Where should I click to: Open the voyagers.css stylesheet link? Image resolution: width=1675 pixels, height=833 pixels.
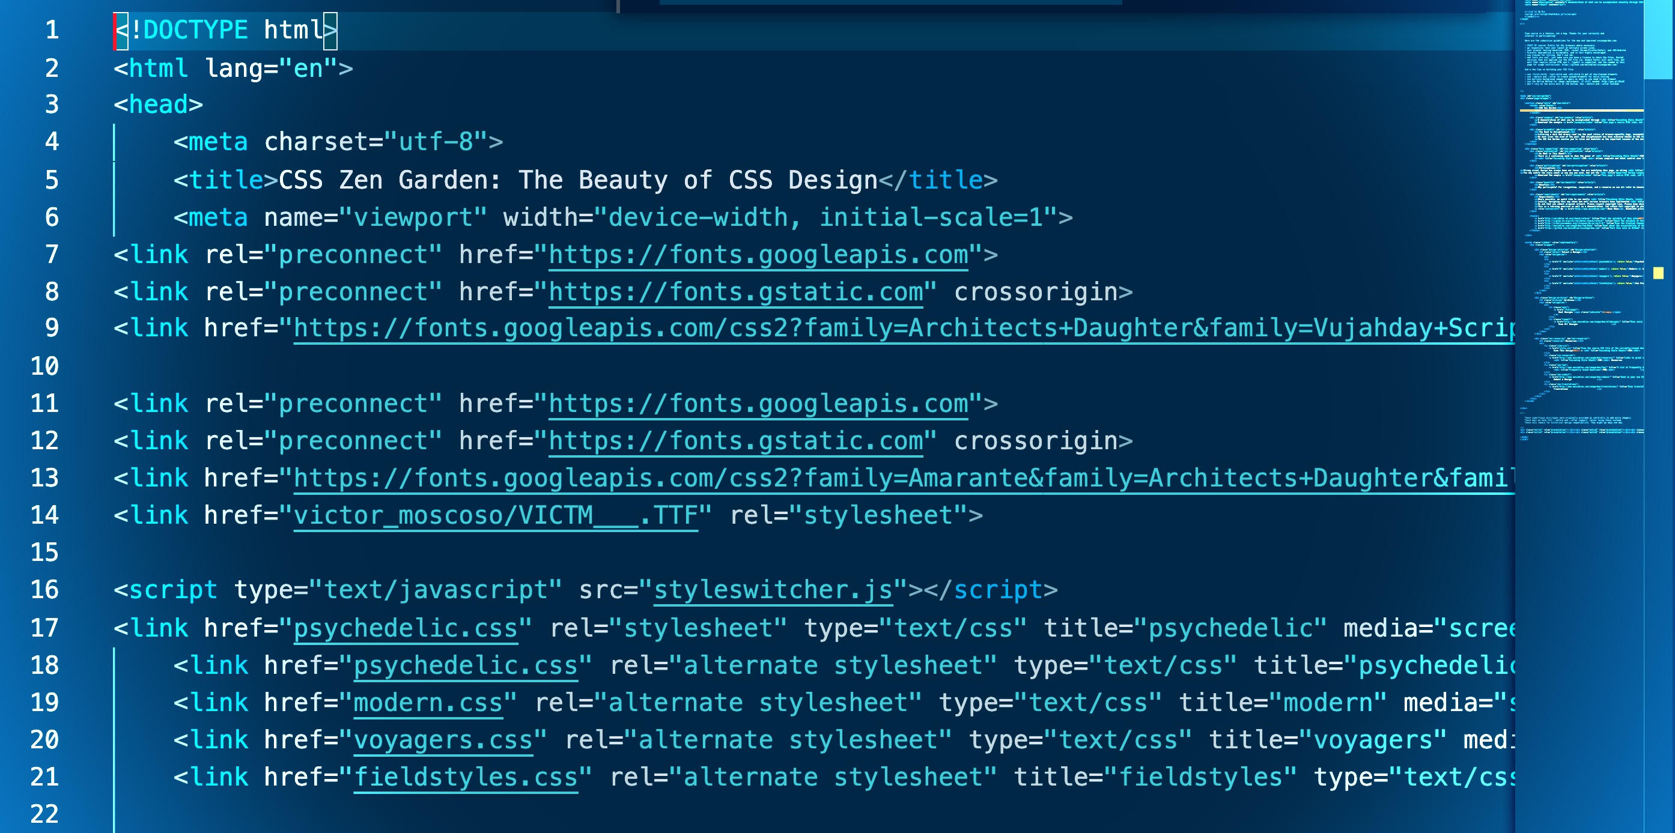443,740
